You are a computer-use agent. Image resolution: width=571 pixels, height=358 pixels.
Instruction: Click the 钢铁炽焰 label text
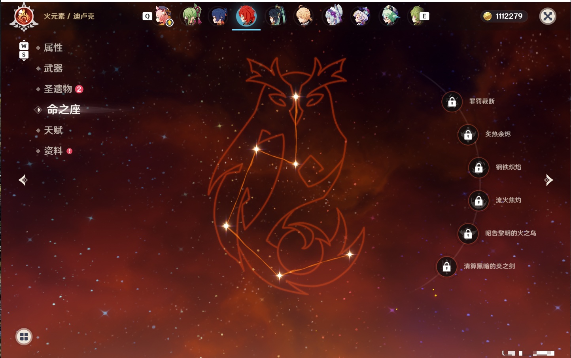509,167
